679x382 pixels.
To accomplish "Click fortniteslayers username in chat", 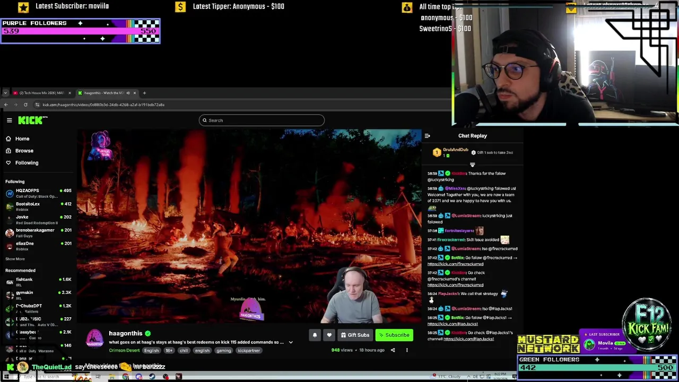I will 459,231.
